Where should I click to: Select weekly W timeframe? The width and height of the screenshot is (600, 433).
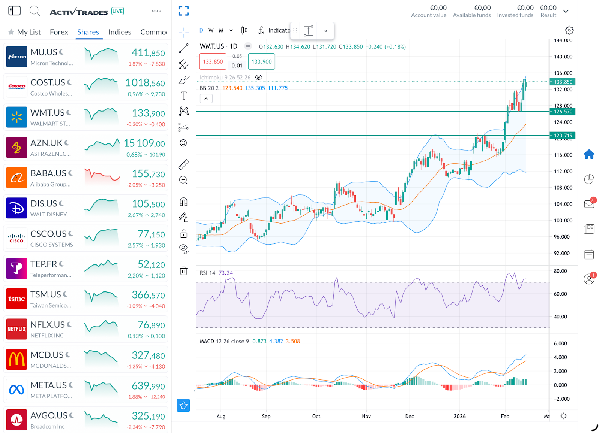point(211,30)
